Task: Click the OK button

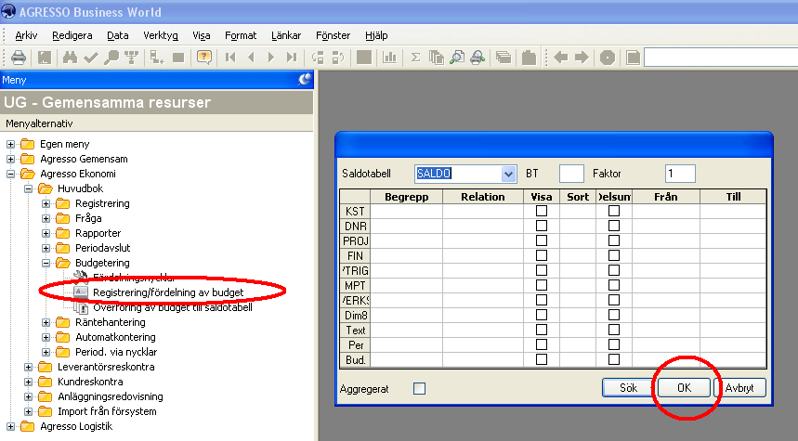Action: pyautogui.click(x=684, y=388)
